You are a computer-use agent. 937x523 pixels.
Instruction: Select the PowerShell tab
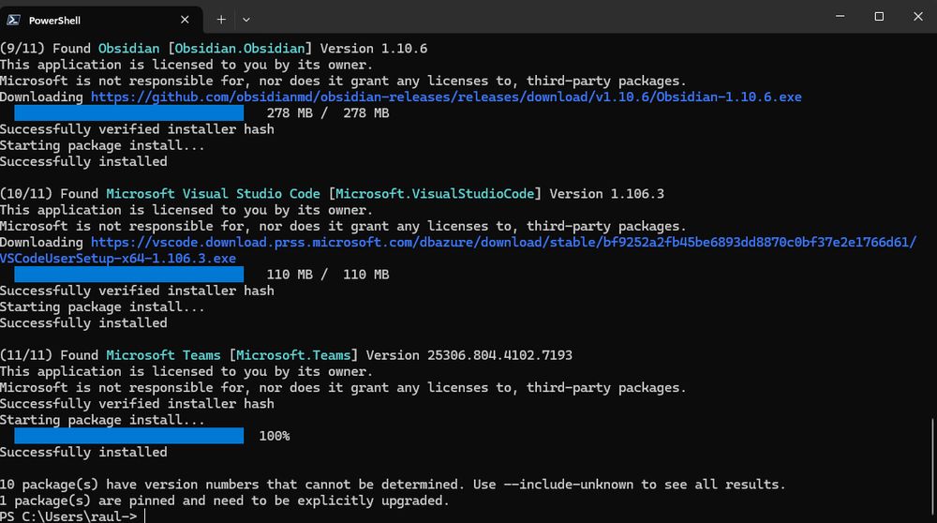point(101,20)
